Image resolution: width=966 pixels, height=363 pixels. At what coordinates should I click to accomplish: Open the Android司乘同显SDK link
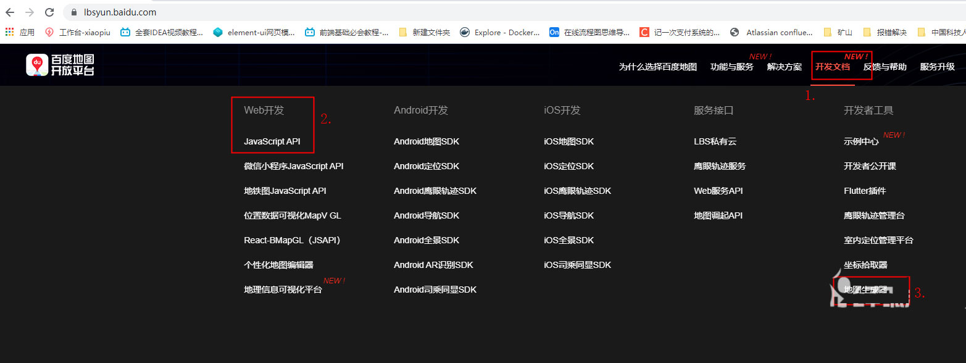[435, 290]
